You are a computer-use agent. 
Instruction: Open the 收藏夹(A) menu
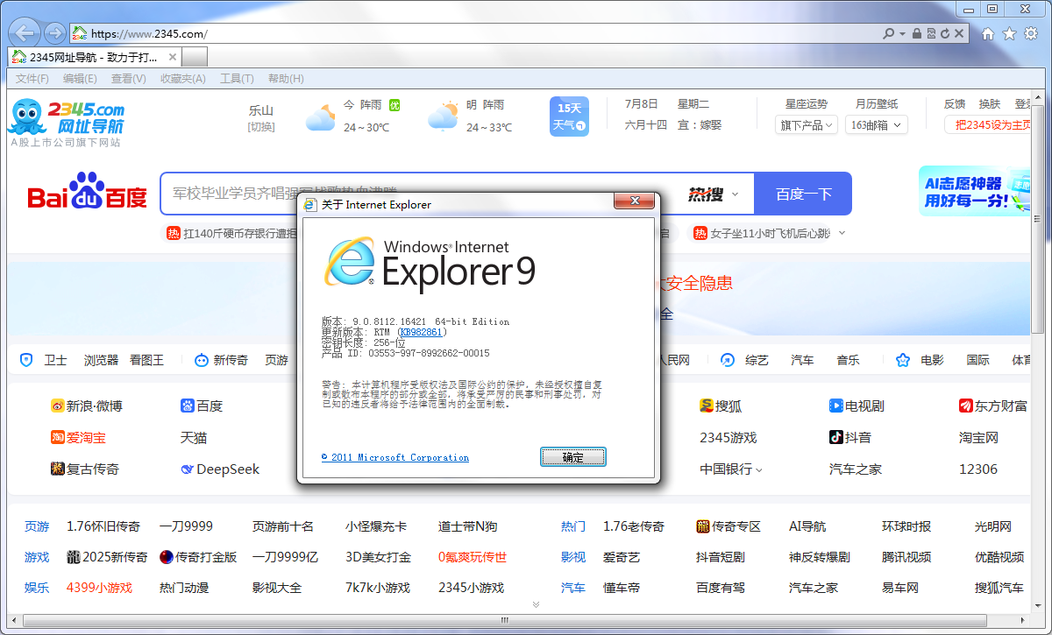click(x=182, y=79)
